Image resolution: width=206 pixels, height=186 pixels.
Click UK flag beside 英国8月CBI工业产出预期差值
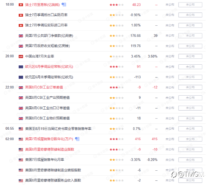point(21,98)
